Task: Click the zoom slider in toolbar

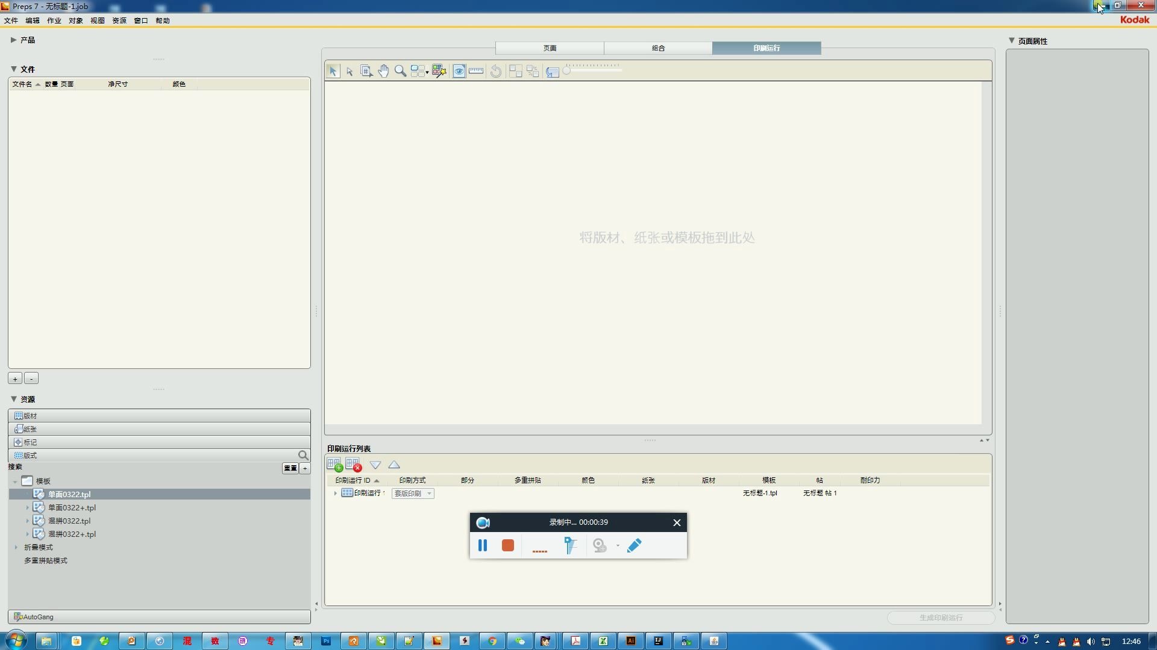Action: point(594,71)
